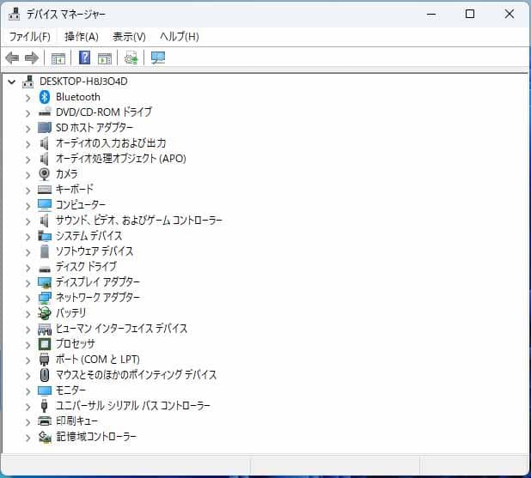Open the ファイル(F) menu
Viewport: 531px width, 478px height.
pyautogui.click(x=30, y=37)
